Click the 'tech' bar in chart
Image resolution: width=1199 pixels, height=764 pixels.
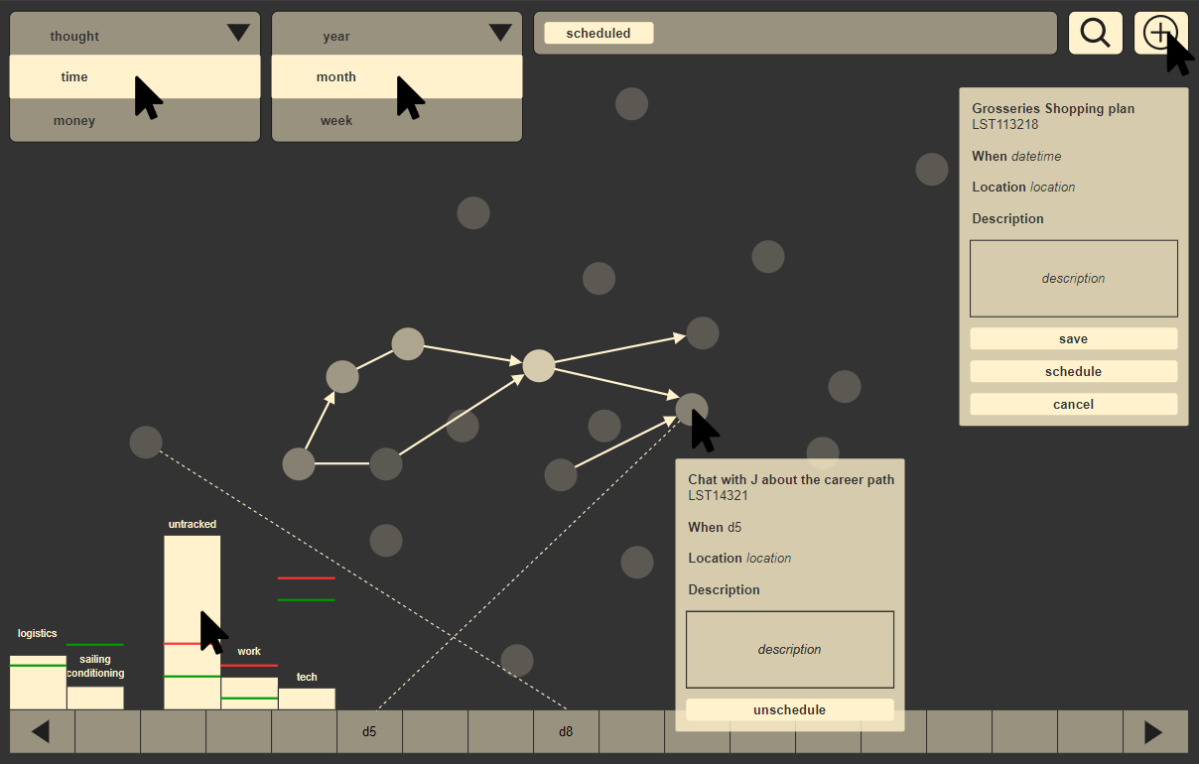(307, 699)
